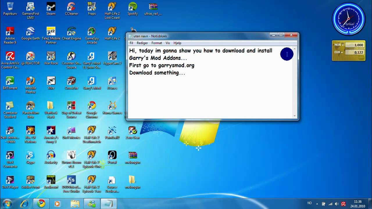Show hidden tray icons arrow
Image resolution: width=372 pixels, height=209 pixels.
317,204
